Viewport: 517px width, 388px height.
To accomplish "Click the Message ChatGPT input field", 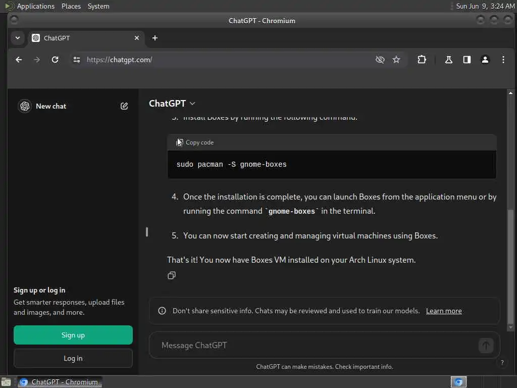I will (x=317, y=345).
